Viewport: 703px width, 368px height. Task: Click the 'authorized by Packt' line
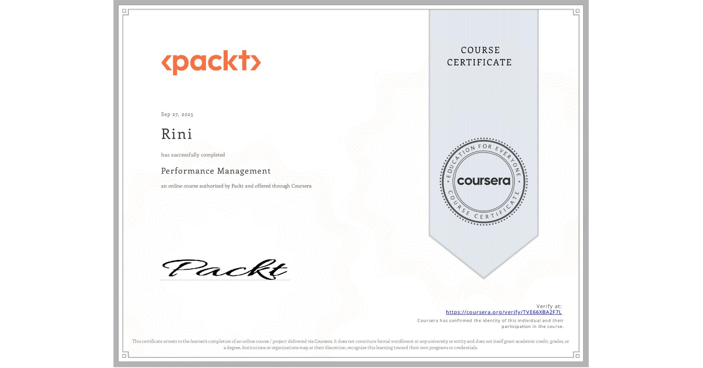point(236,186)
